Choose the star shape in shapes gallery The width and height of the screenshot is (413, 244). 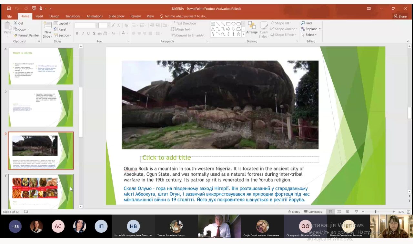pyautogui.click(x=238, y=34)
